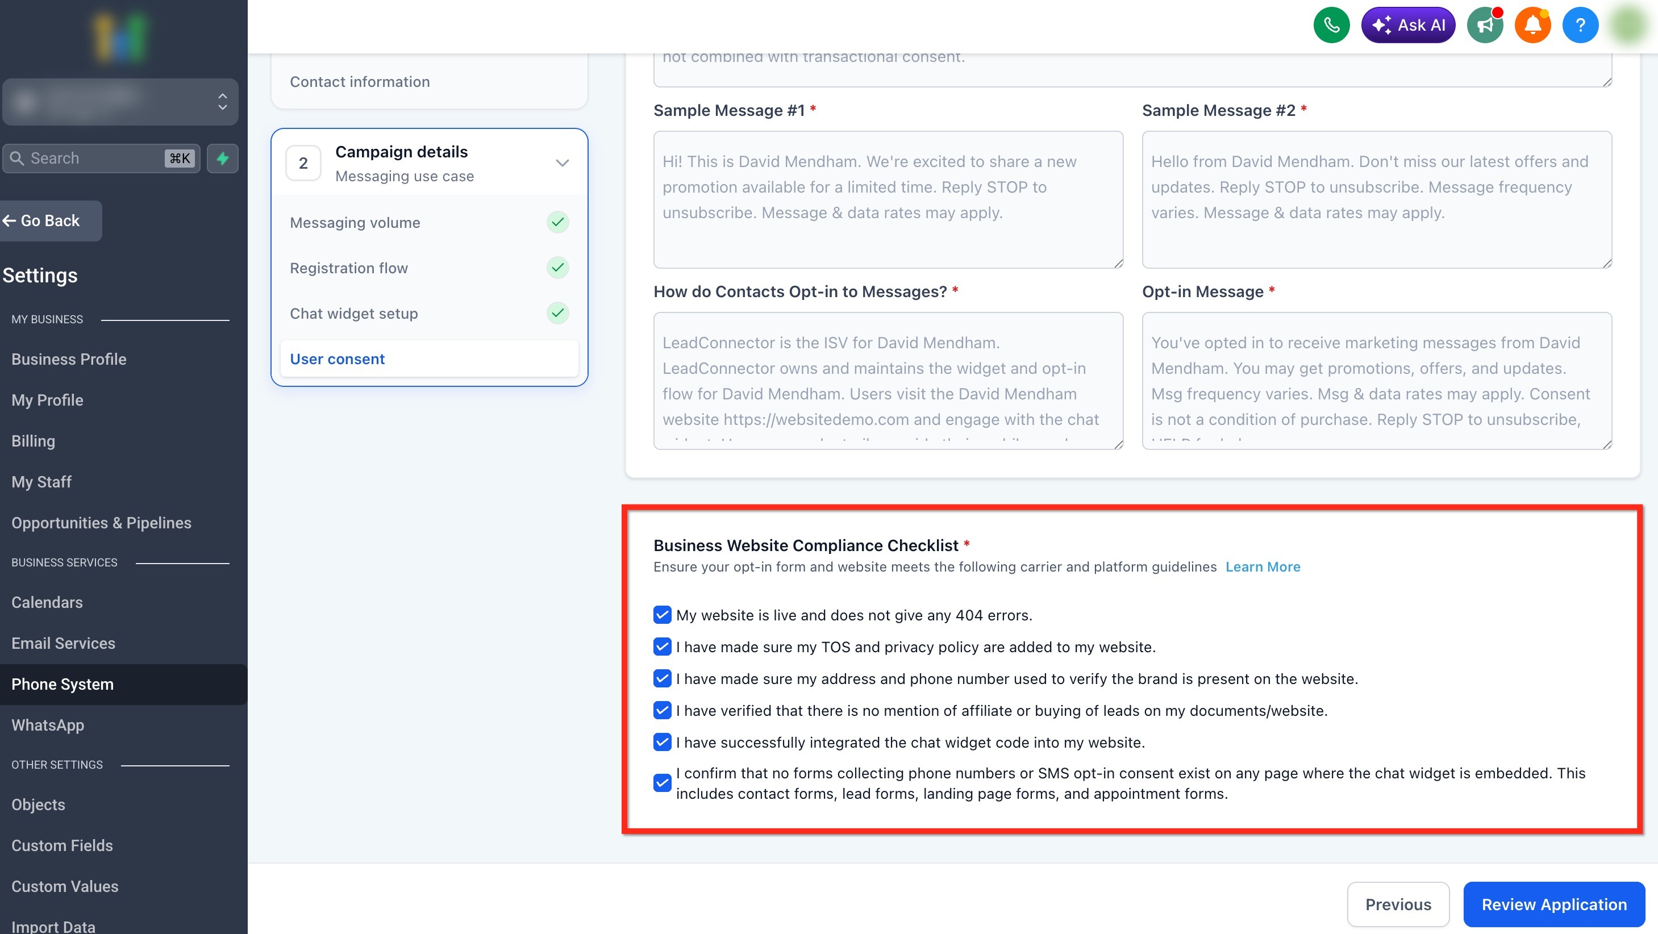This screenshot has width=1658, height=934.
Task: Open the account switcher dropdown
Action: 120,102
